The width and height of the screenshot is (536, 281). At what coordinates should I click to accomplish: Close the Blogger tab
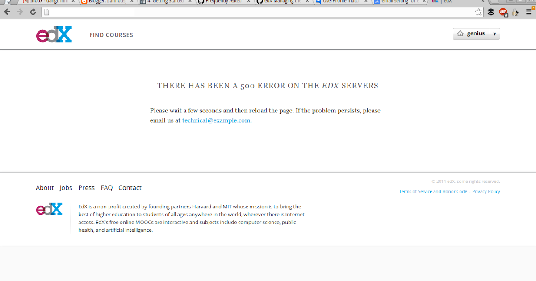[x=132, y=1]
